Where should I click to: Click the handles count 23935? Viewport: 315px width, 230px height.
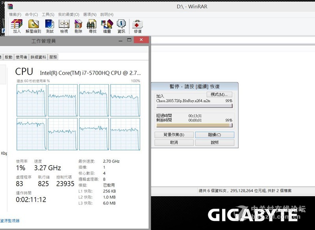pyautogui.click(x=65, y=184)
